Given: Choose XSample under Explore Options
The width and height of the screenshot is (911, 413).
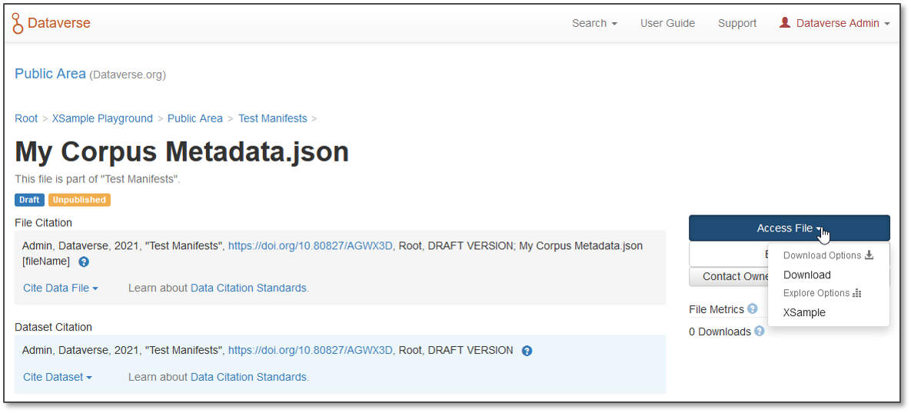Looking at the screenshot, I should pos(804,312).
